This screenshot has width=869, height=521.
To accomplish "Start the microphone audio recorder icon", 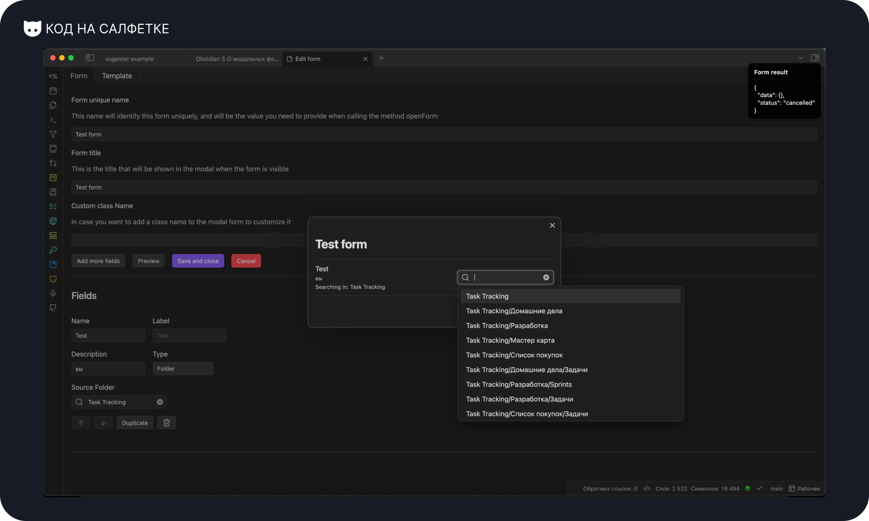I will tap(53, 294).
